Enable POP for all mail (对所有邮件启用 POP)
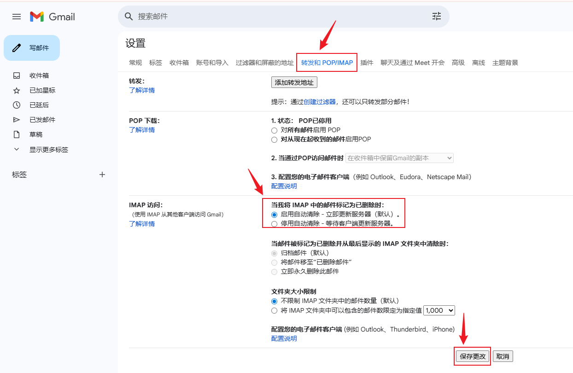573x373 pixels. 275,130
